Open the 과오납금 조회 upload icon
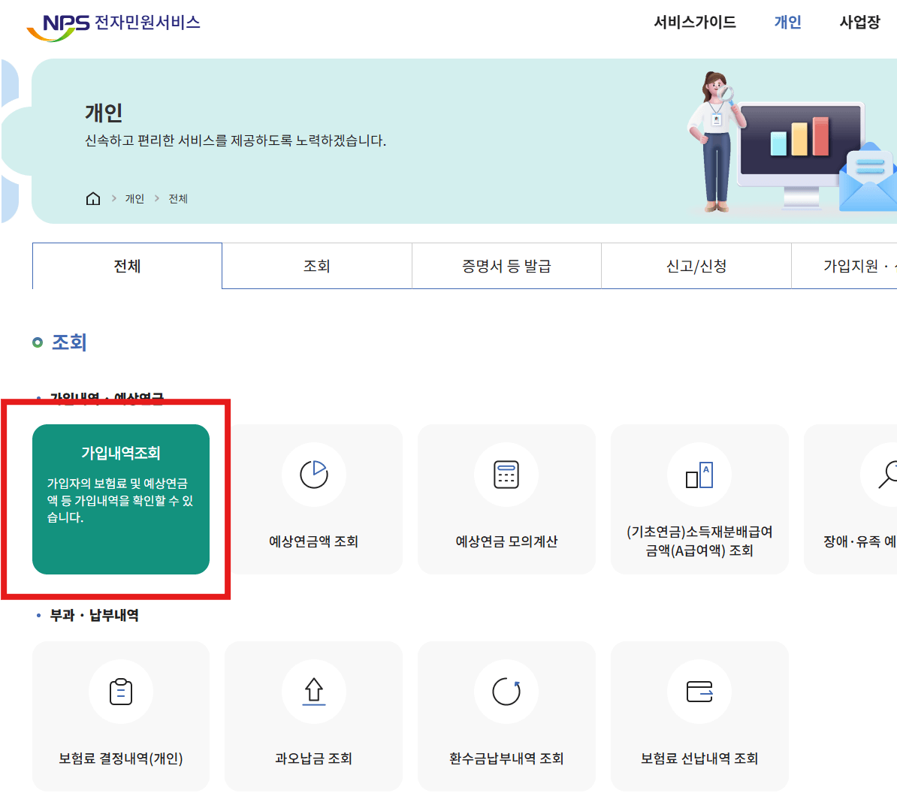 313,692
